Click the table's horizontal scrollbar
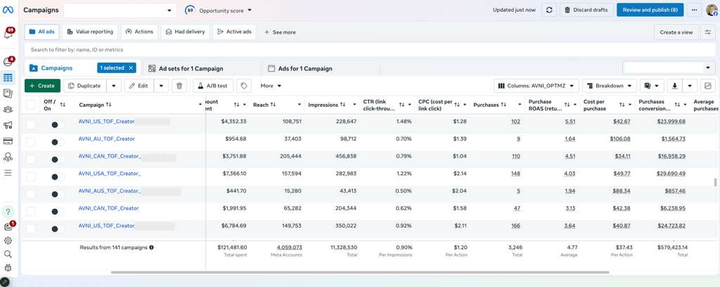 (x=360, y=272)
